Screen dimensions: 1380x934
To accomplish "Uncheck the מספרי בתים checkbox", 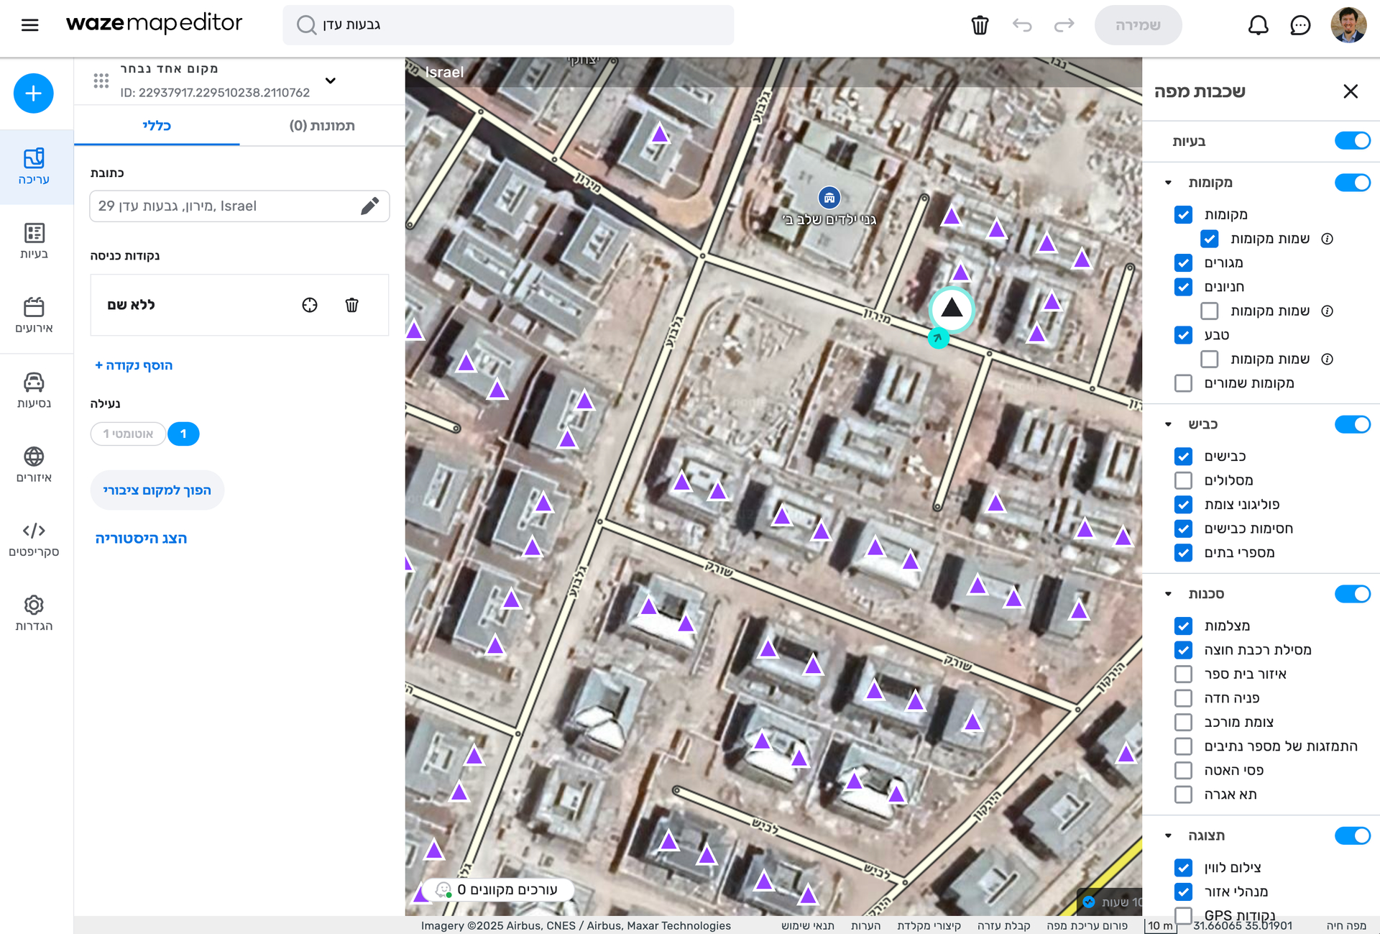I will 1183,553.
